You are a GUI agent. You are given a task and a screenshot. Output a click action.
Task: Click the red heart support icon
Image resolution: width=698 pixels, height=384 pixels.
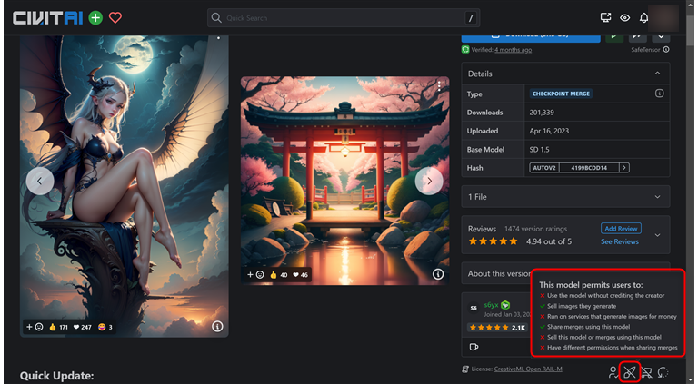(x=115, y=17)
